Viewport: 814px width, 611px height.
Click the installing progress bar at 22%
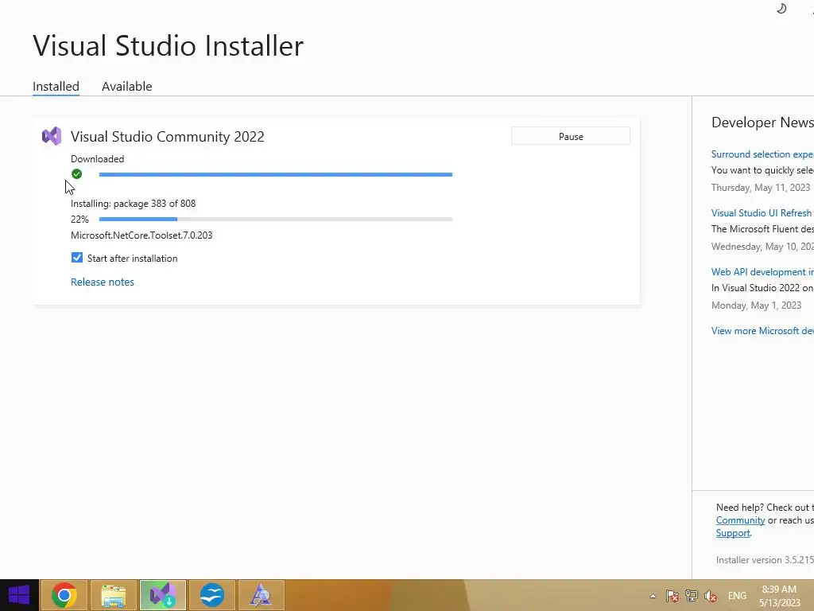coord(276,220)
